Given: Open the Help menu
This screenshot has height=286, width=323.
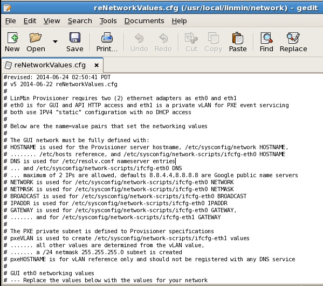Looking at the screenshot, I should (x=180, y=21).
